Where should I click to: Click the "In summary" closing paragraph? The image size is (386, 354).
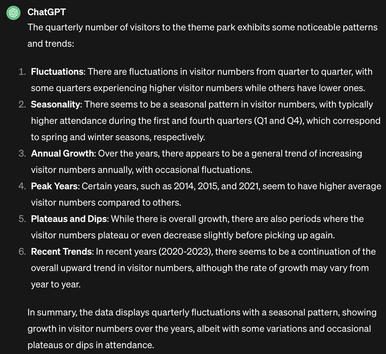[202, 329]
